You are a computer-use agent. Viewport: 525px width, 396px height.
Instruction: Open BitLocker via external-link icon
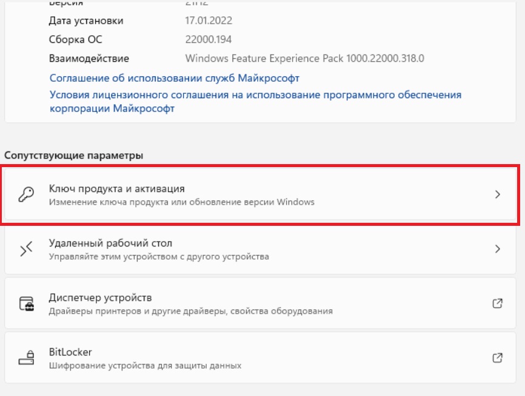point(498,357)
